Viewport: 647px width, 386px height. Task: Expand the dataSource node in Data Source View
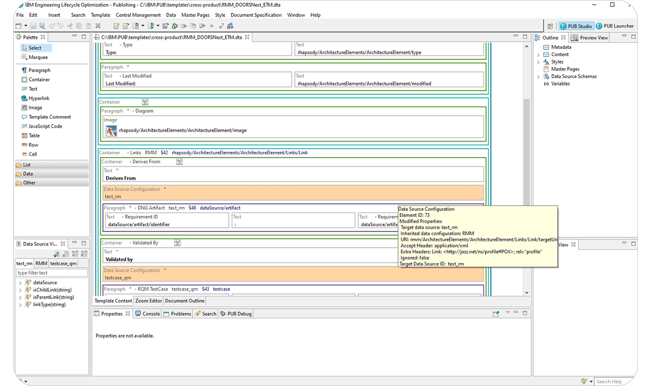pyautogui.click(x=20, y=282)
